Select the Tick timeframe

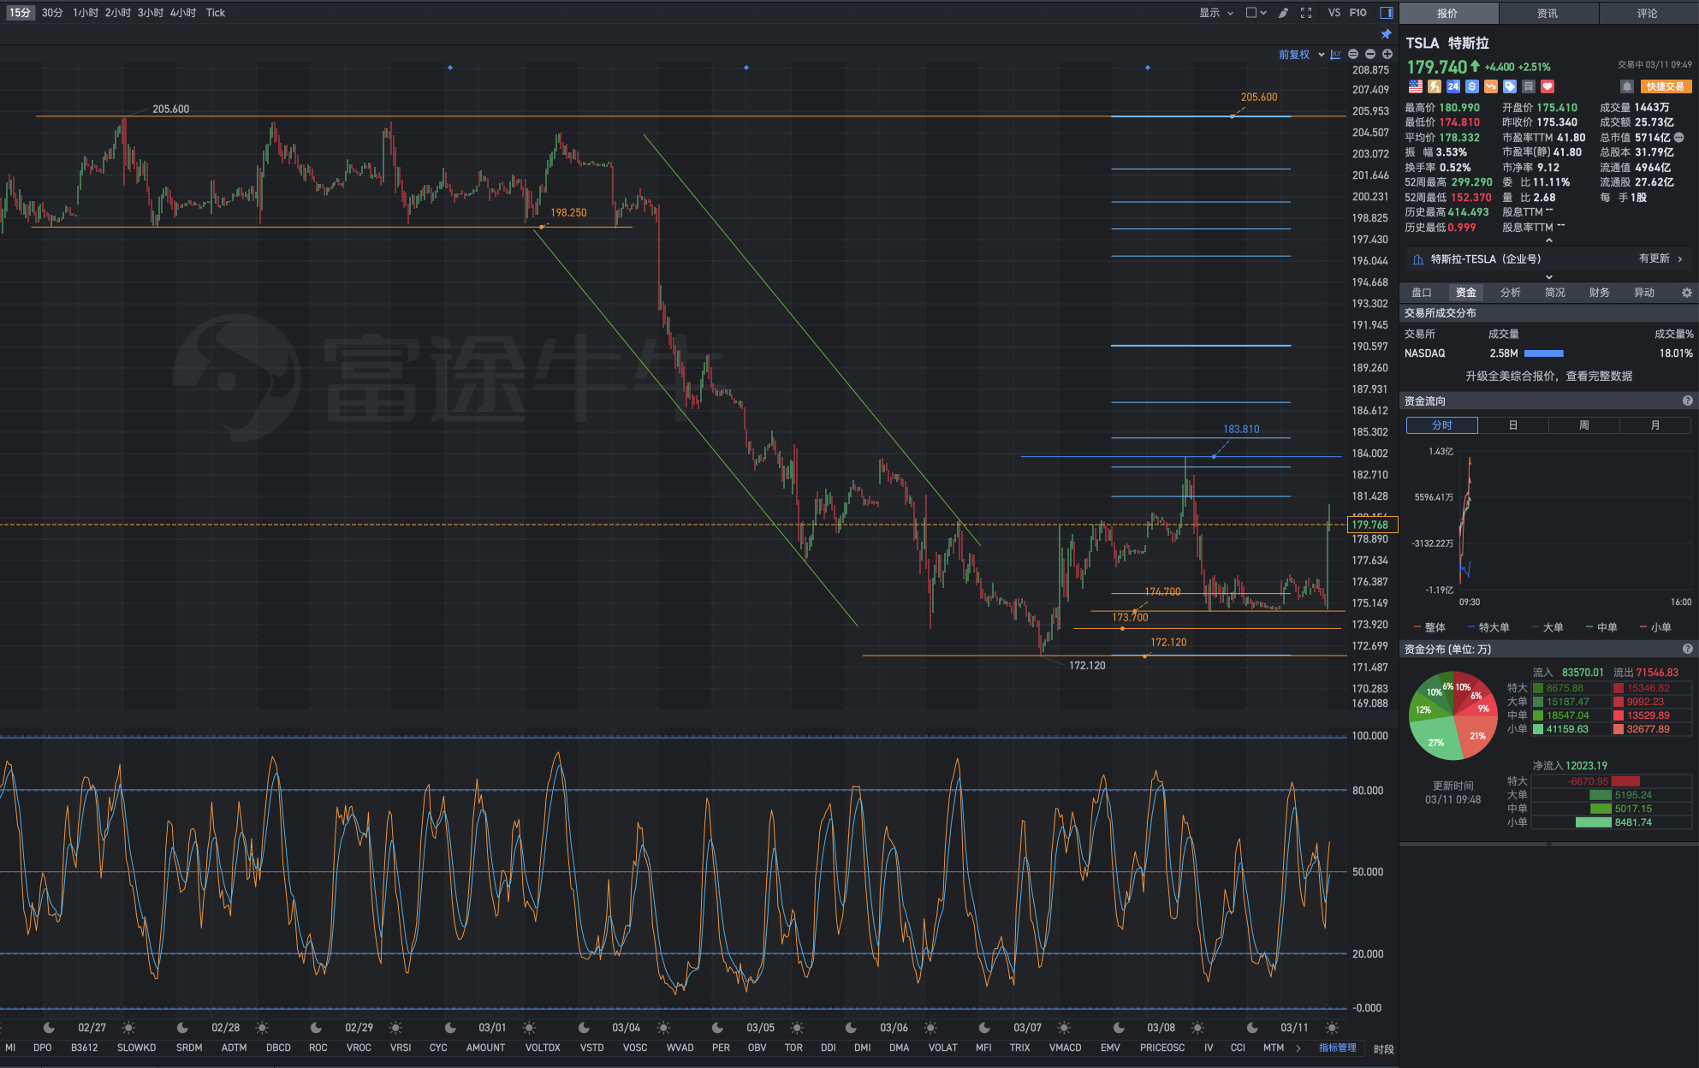(216, 13)
